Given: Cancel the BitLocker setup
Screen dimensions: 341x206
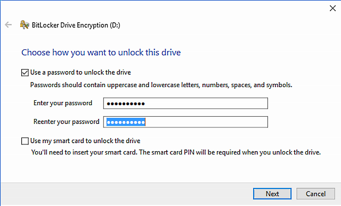Looking at the screenshot, I should pos(315,194).
